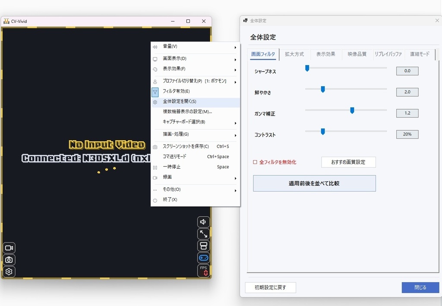Click the blue gamepad controller icon

coord(203,258)
